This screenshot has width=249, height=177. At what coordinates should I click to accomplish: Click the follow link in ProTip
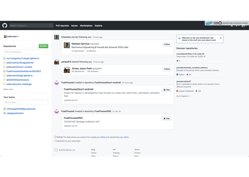tap(103, 137)
